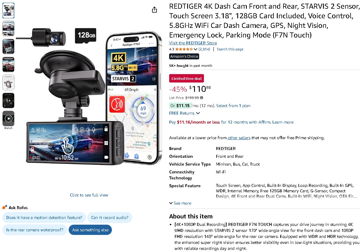Click Search this page link
The image size is (362, 252).
pyautogui.click(x=230, y=49)
